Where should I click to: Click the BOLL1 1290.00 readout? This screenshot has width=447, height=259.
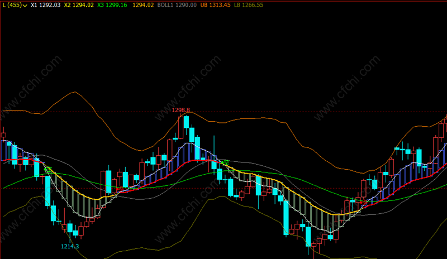177,5
